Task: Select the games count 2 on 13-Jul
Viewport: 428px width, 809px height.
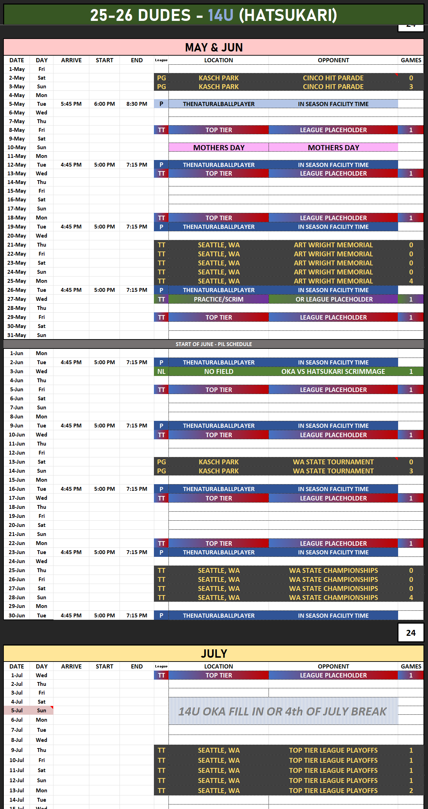Action: [x=411, y=791]
